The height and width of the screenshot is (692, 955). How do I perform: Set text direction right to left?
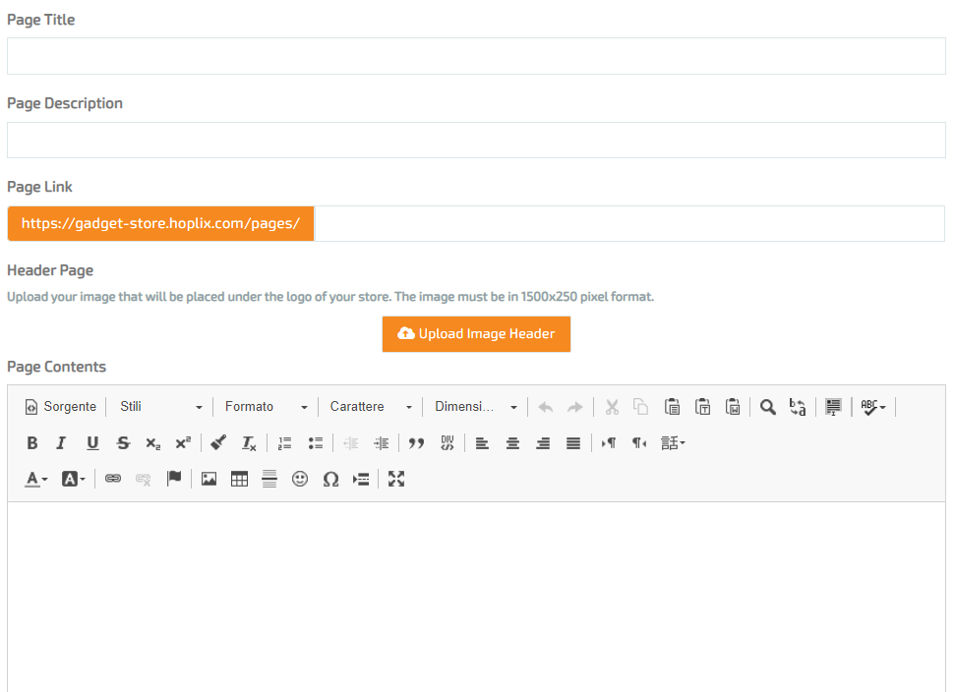(639, 443)
